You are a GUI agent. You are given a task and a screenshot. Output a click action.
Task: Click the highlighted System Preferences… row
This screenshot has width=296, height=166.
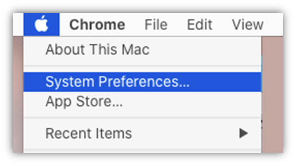[x=142, y=82]
